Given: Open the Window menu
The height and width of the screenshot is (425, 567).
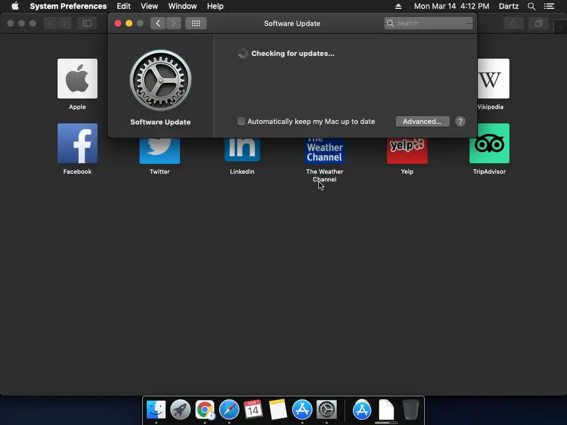Looking at the screenshot, I should [x=183, y=6].
